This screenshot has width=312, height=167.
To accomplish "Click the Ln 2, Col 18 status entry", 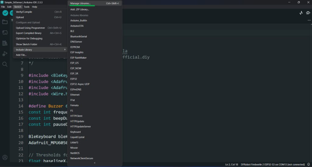I will (x=231, y=165).
